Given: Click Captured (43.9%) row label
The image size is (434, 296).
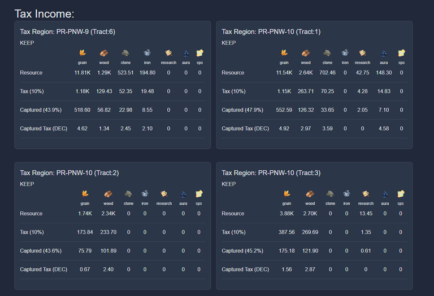Looking at the screenshot, I should 41,110.
